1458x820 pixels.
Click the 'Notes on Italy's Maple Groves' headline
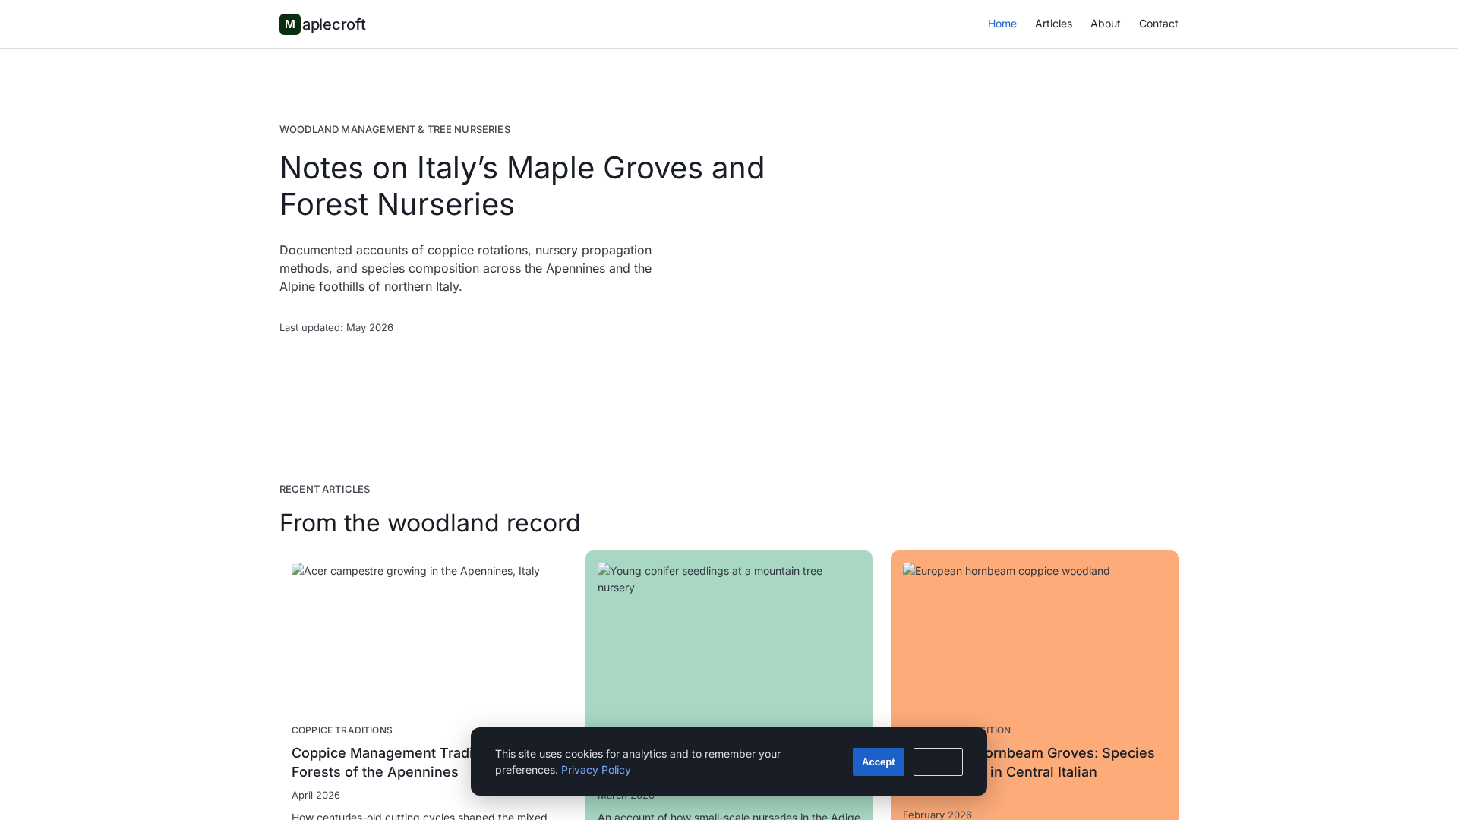click(522, 186)
